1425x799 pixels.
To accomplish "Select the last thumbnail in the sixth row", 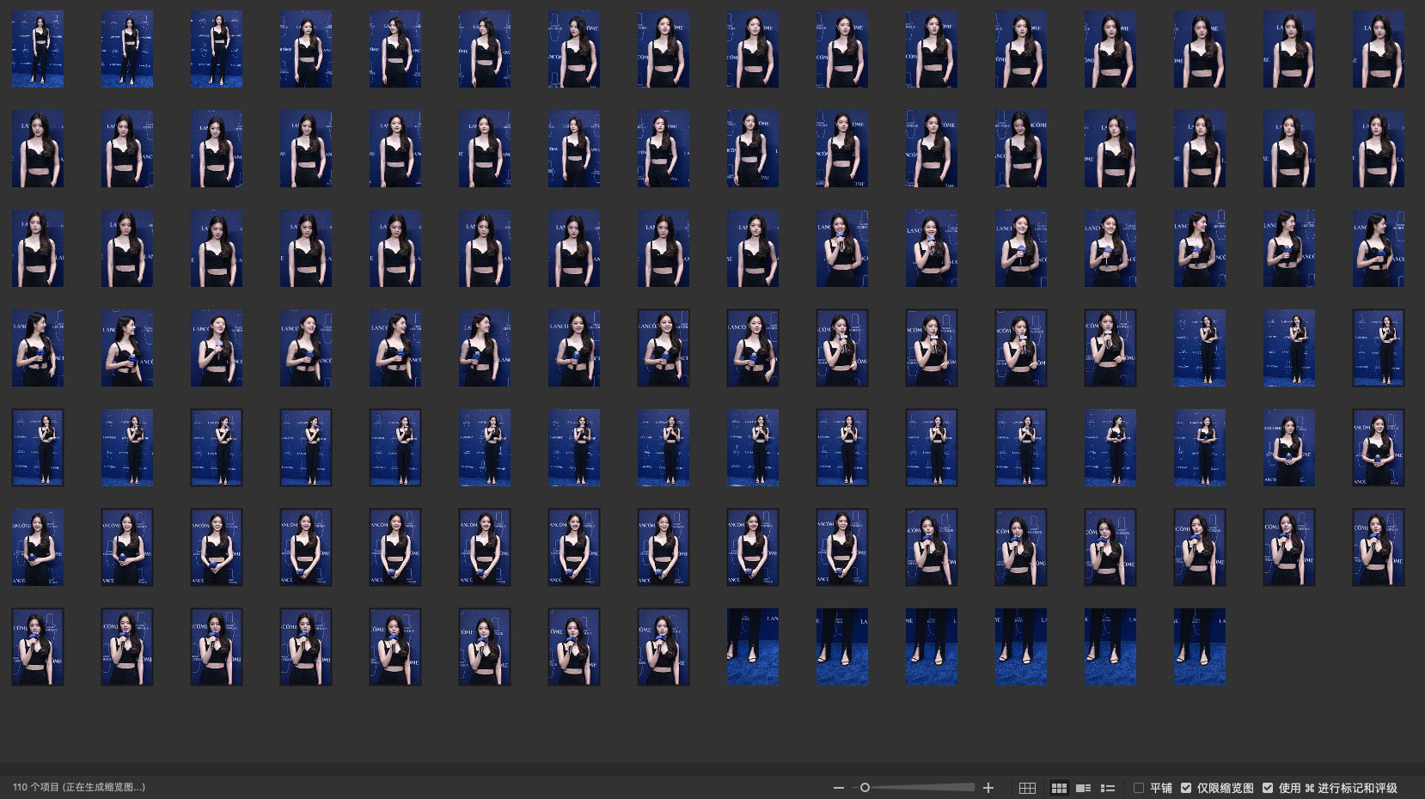I will point(1379,547).
